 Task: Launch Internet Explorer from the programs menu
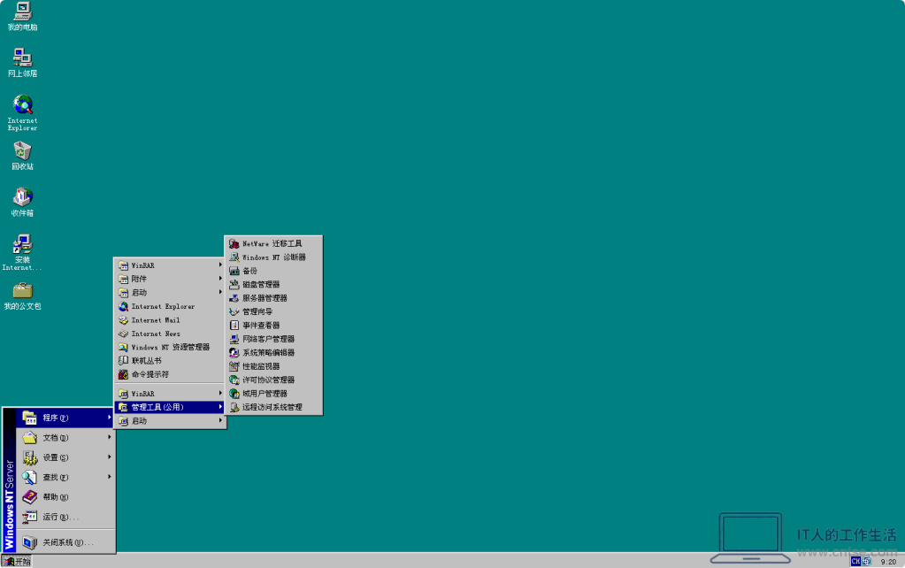170,306
